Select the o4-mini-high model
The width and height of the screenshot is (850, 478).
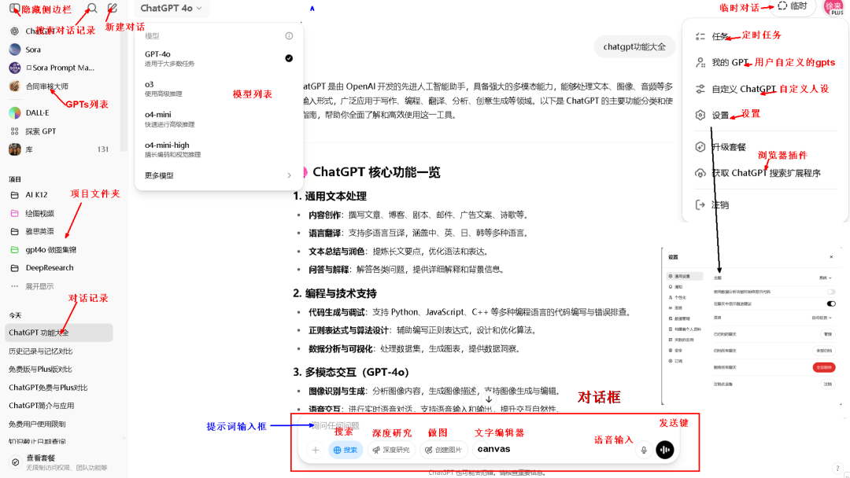click(x=219, y=149)
